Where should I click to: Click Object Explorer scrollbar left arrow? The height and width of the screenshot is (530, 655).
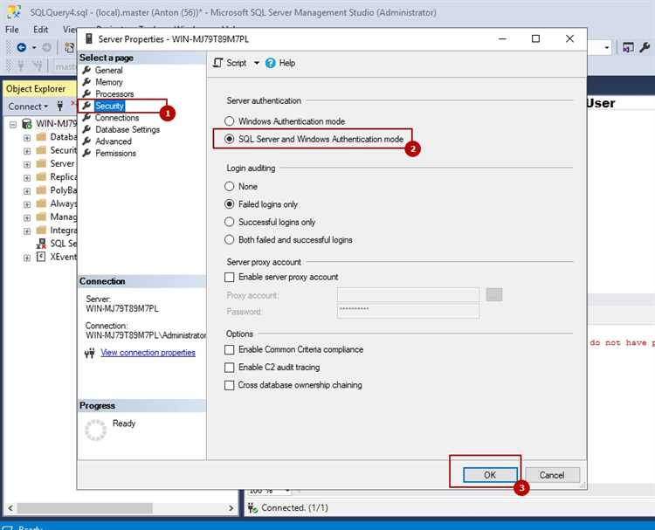coord(10,508)
